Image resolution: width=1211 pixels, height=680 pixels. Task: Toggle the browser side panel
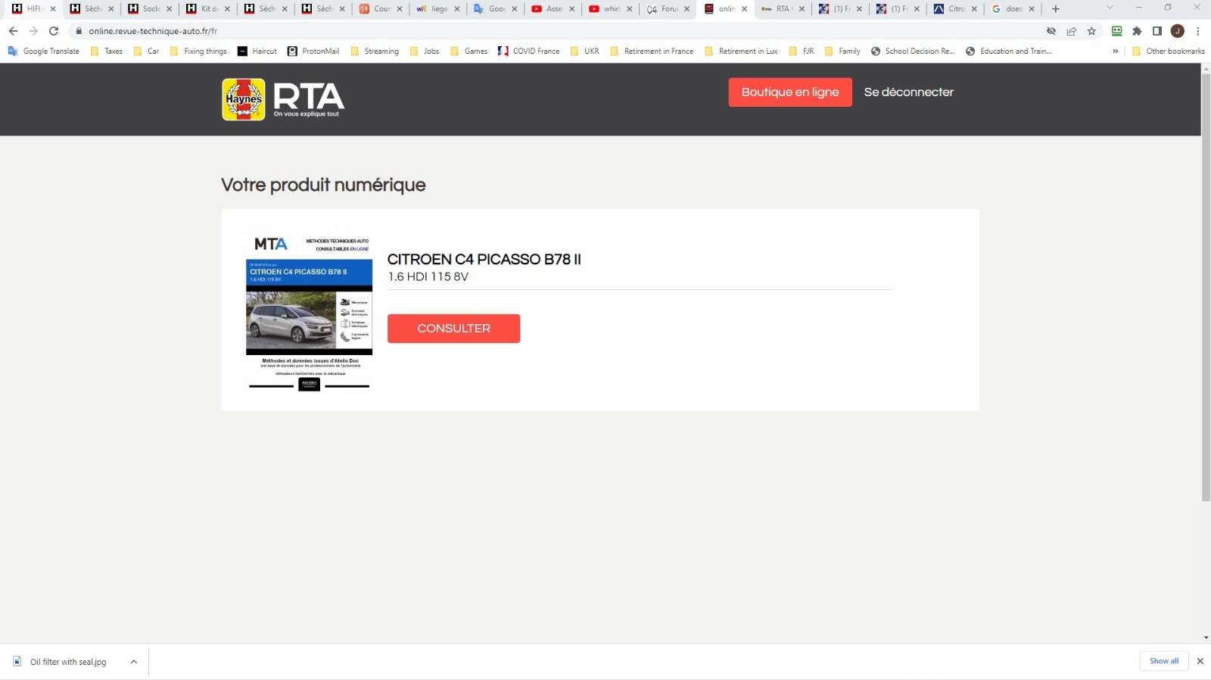[x=1157, y=31]
